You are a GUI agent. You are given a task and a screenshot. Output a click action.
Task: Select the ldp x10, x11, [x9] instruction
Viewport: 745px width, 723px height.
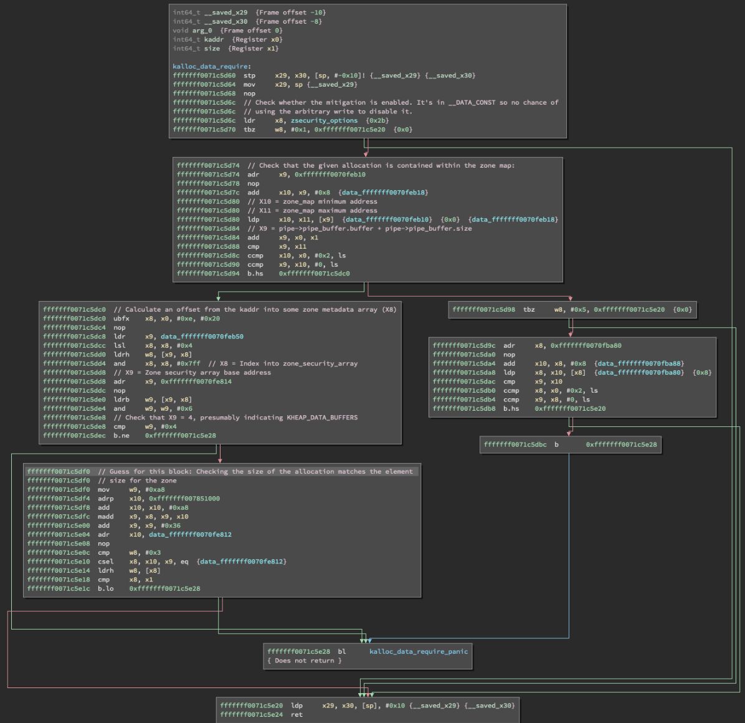click(368, 219)
